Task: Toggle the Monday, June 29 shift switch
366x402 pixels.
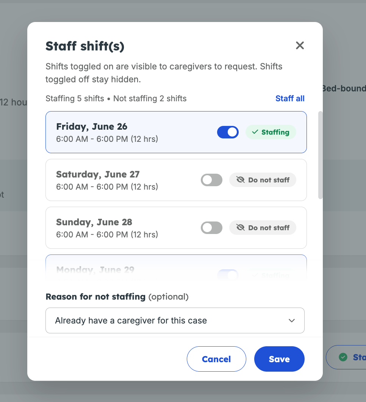Action: 228,275
